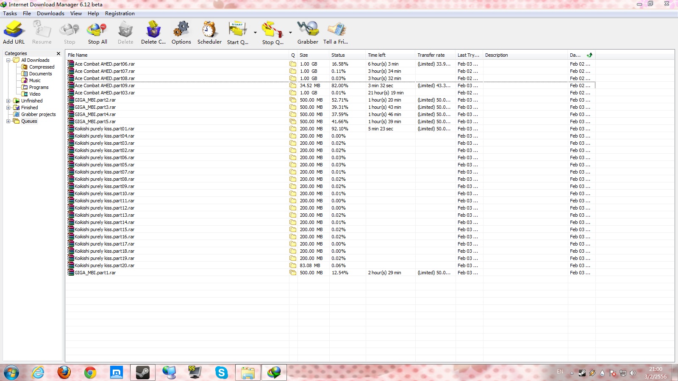Expand the Finished category node

pyautogui.click(x=8, y=108)
